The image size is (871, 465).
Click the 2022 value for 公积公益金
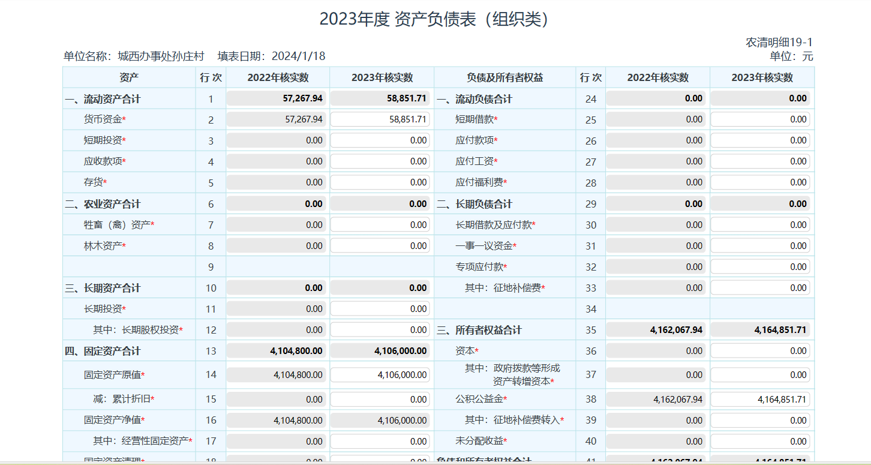pyautogui.click(x=656, y=399)
